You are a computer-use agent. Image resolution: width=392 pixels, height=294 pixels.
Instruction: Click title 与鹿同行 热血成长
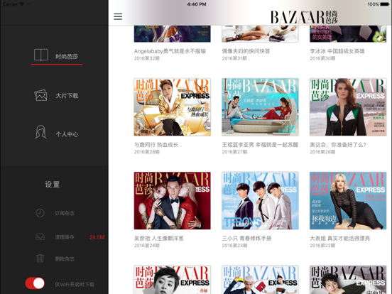(156, 145)
